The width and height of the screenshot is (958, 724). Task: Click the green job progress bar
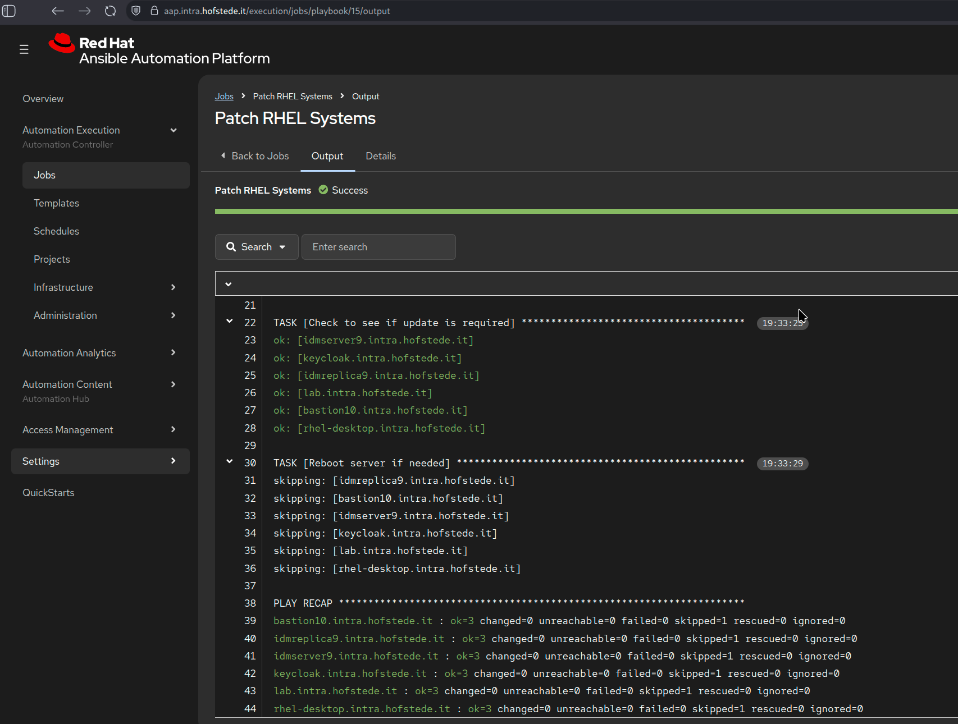(x=584, y=212)
